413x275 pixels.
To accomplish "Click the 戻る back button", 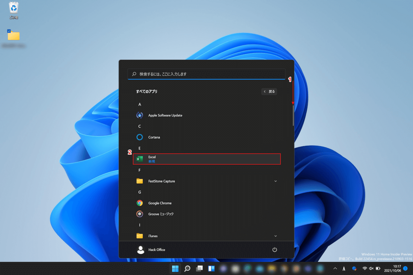I will (x=269, y=91).
